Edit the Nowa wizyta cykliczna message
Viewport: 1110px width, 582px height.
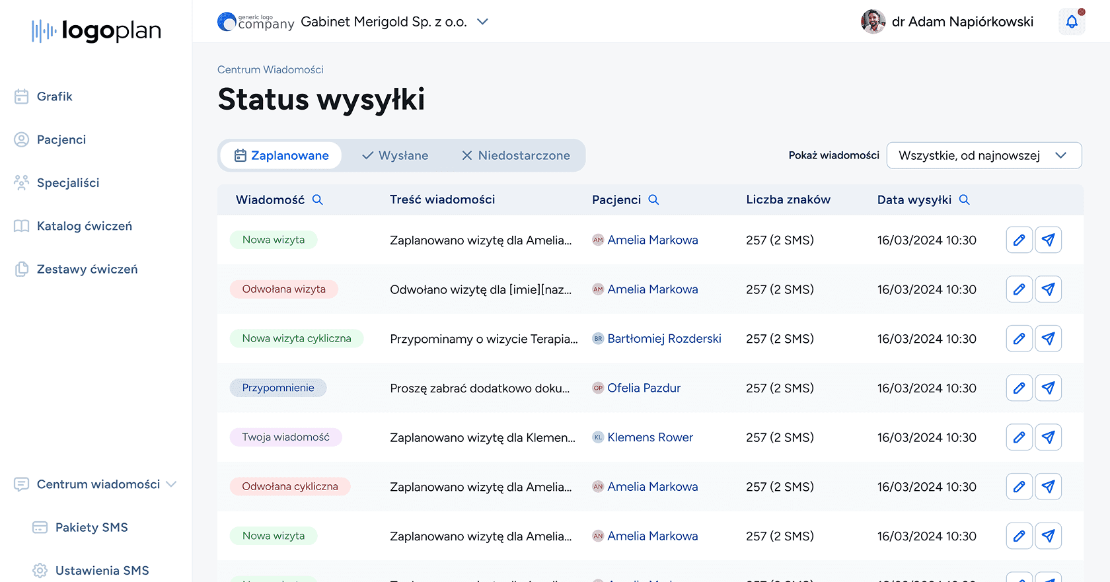pyautogui.click(x=1019, y=339)
